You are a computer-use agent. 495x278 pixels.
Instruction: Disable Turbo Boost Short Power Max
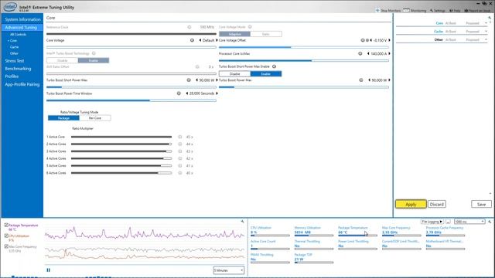tap(234, 74)
